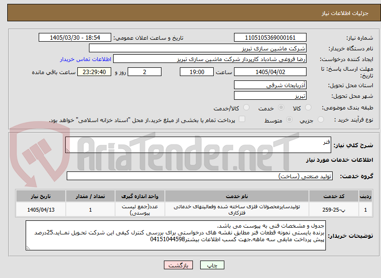The image size is (381, 278).
Task: Click the شماره نیاز field 1105105369000161
Action: [270, 38]
